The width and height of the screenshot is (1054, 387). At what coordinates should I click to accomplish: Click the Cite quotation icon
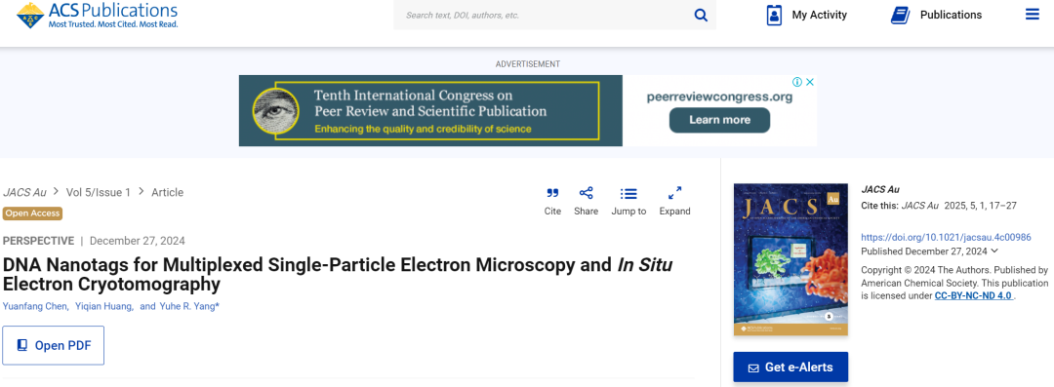pyautogui.click(x=552, y=193)
